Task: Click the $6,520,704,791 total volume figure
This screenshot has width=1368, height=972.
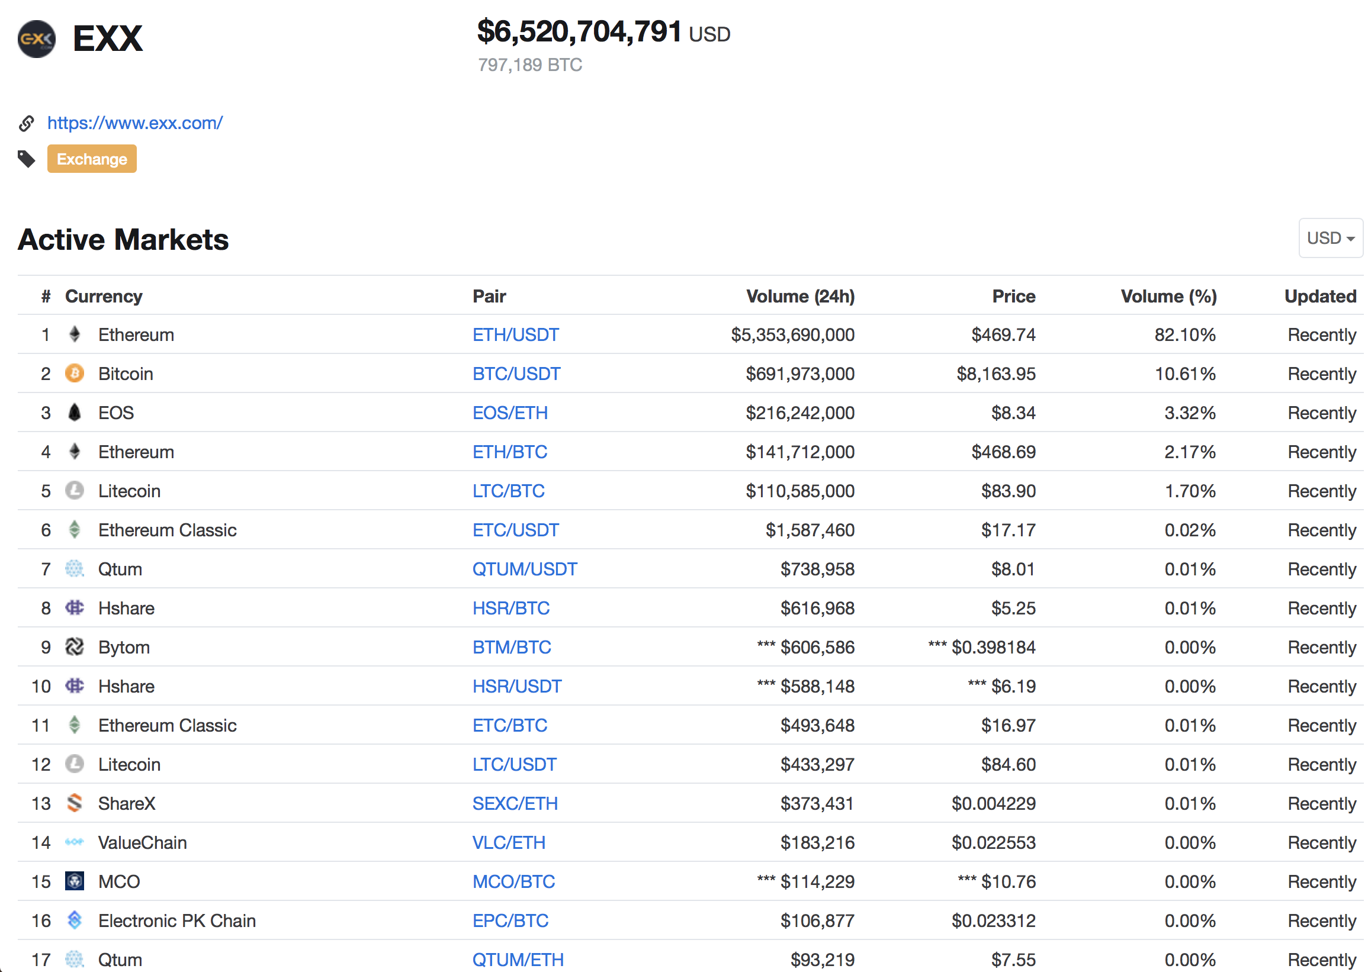Action: (x=580, y=31)
